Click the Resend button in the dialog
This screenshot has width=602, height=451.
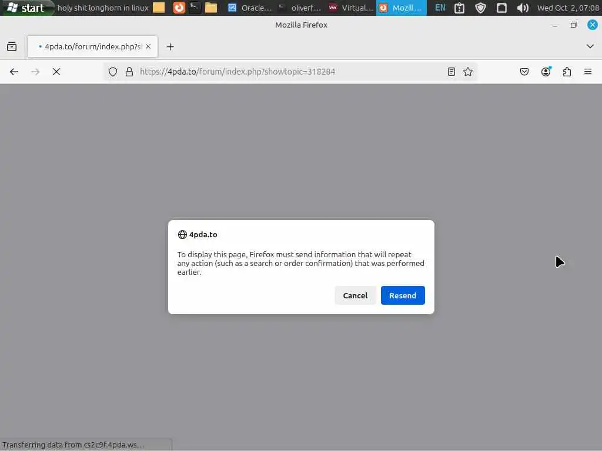(402, 295)
